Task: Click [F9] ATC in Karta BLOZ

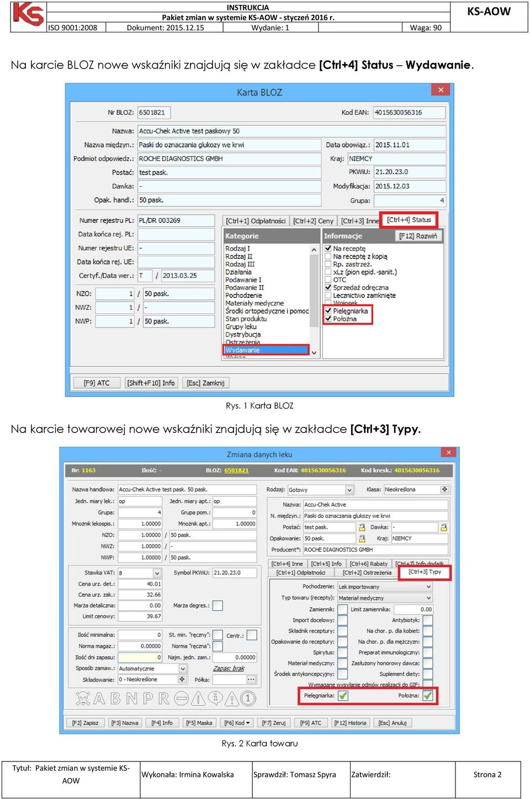Action: [x=97, y=383]
